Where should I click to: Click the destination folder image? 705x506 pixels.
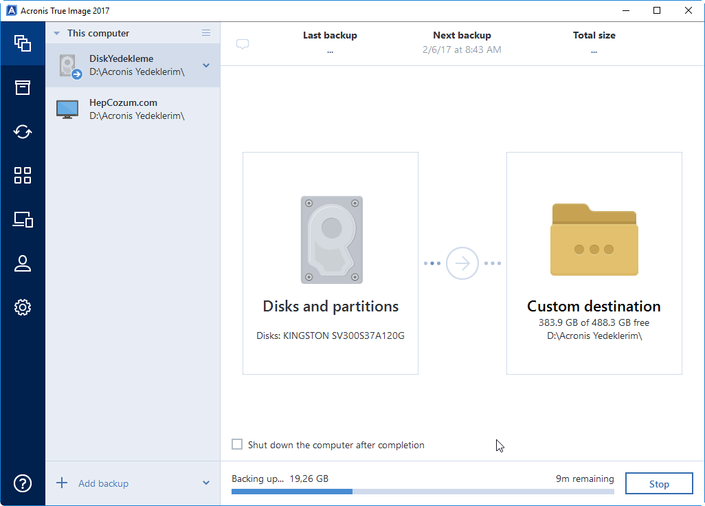click(594, 240)
